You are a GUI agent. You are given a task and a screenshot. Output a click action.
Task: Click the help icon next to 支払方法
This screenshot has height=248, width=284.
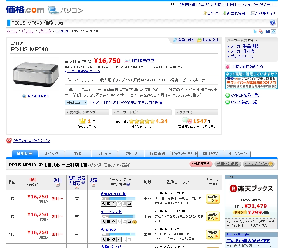coord(128,184)
